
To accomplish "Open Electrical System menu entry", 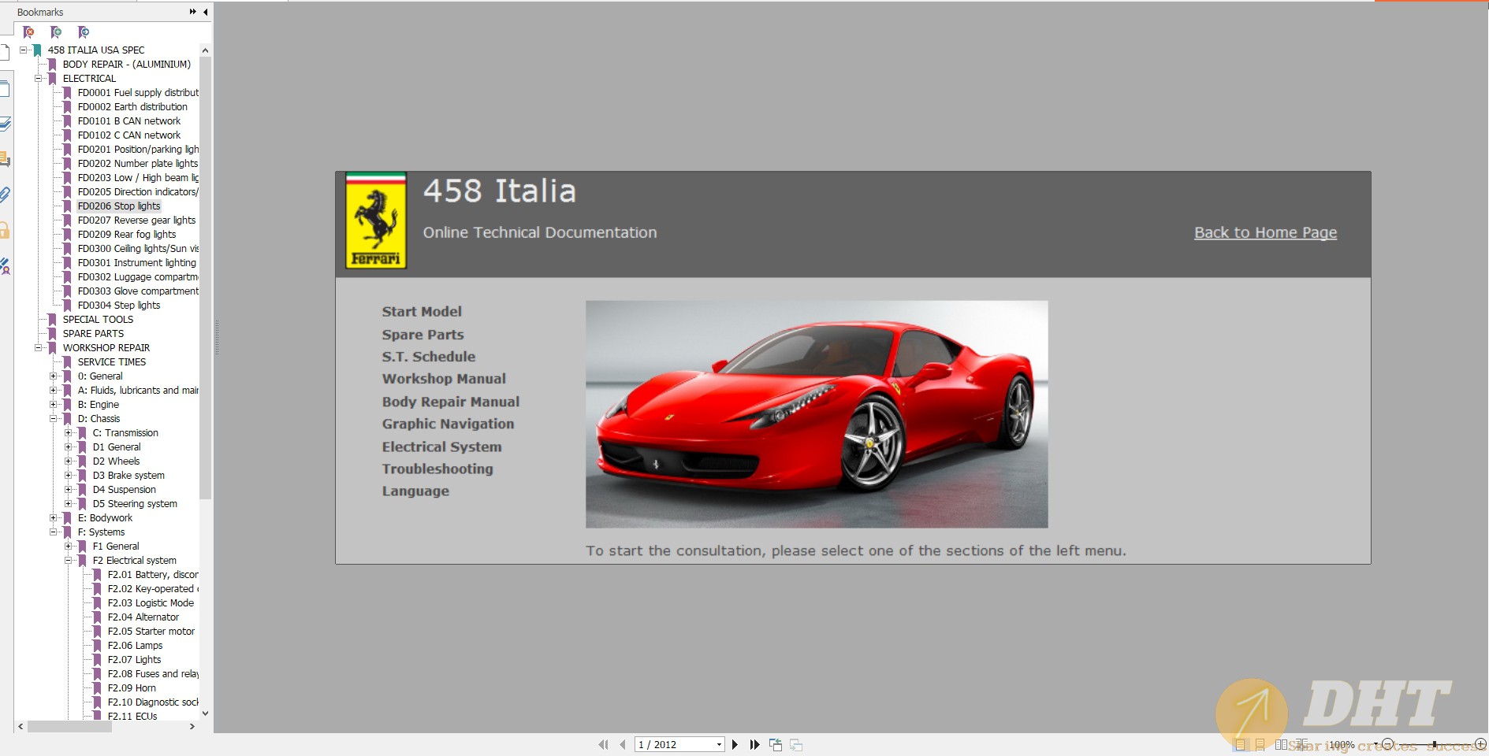I will tap(441, 447).
